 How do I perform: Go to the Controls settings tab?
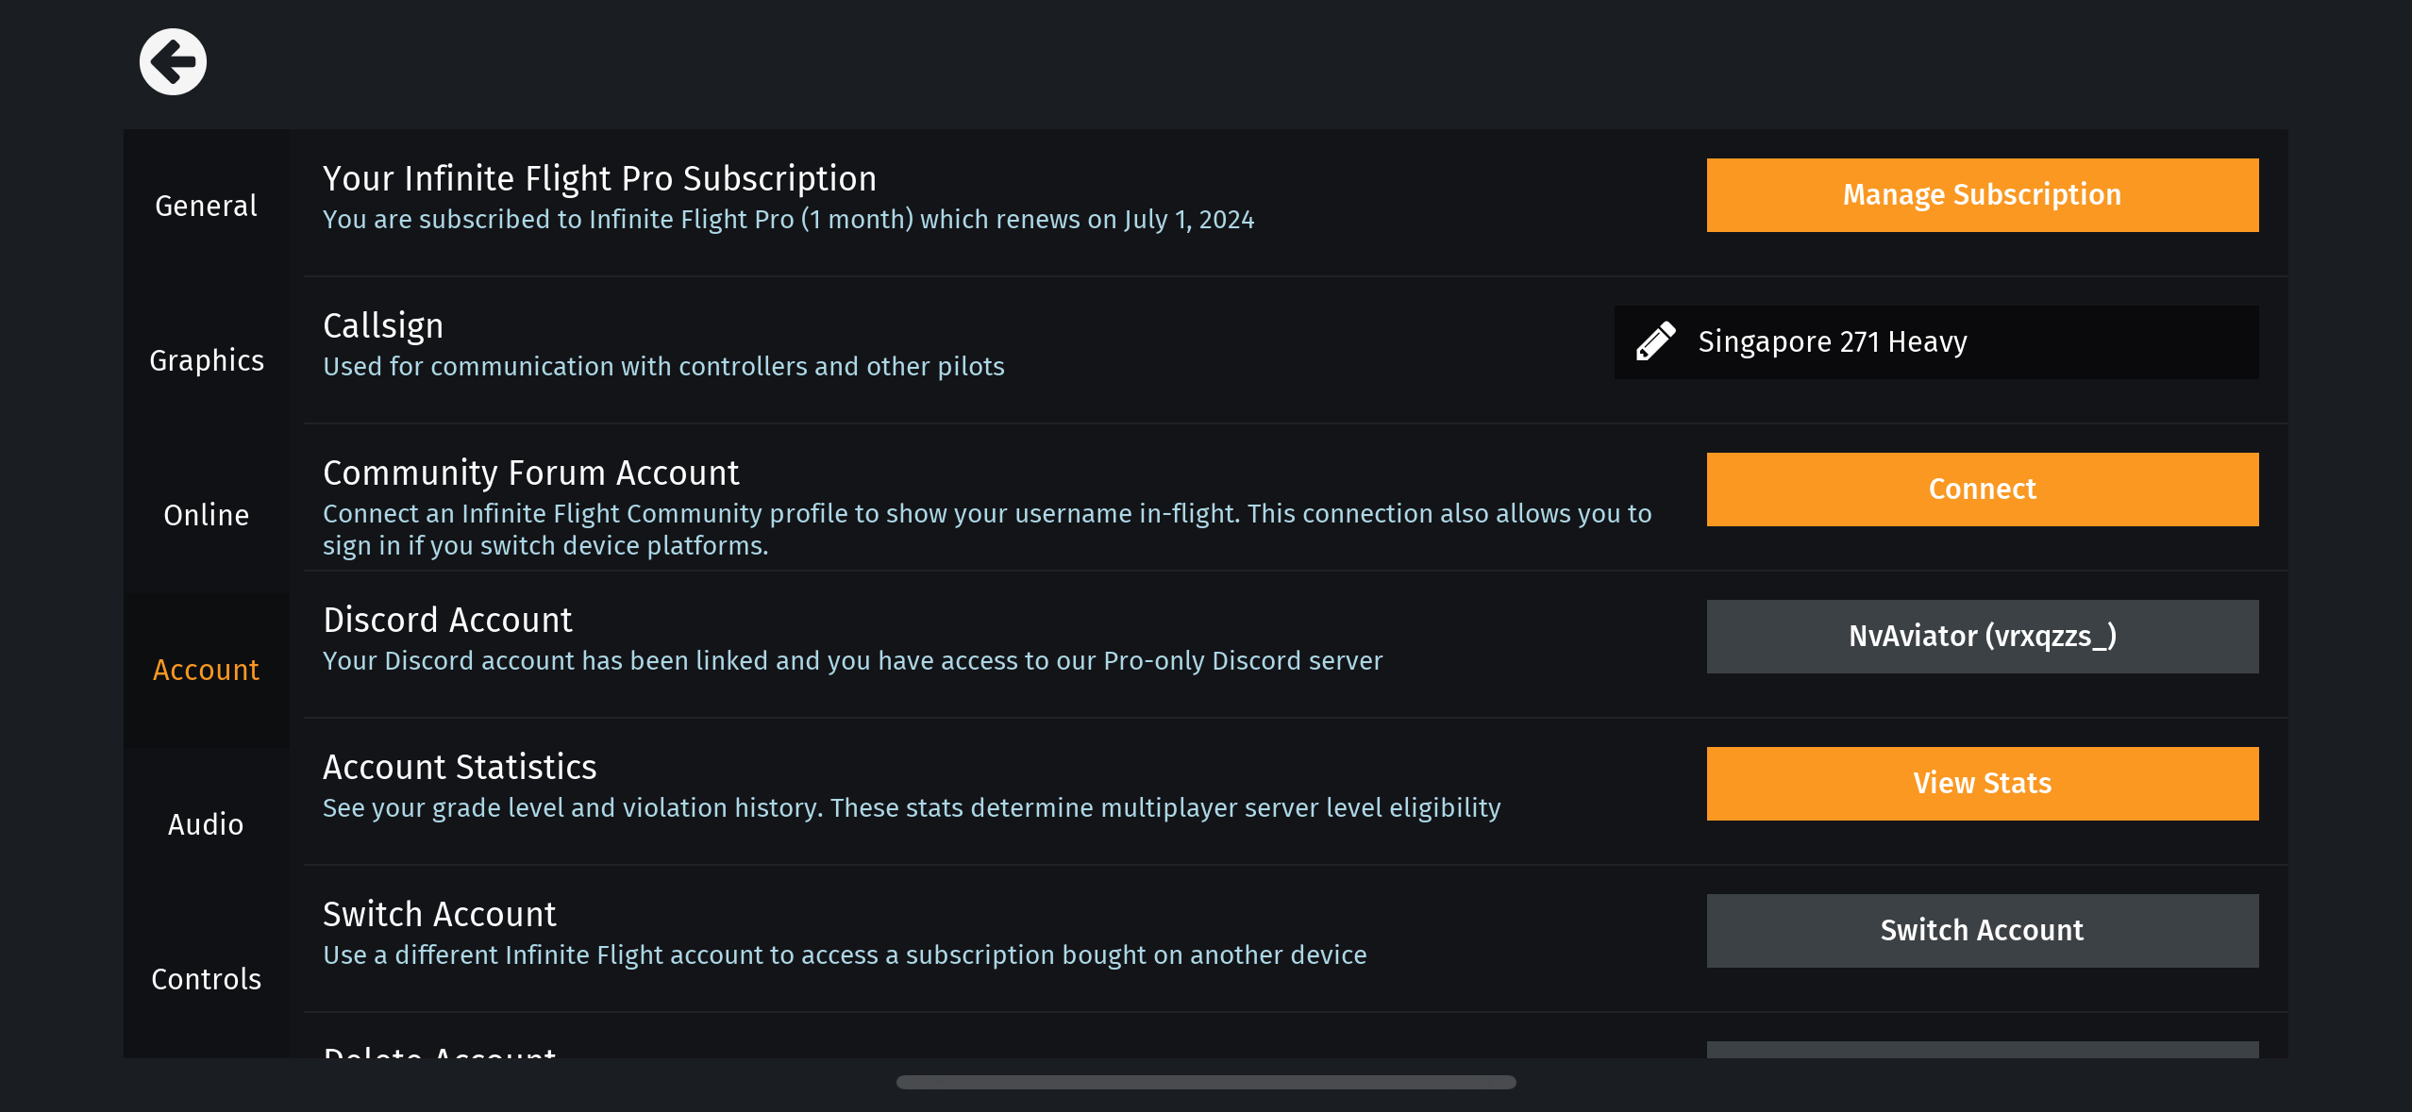click(206, 979)
